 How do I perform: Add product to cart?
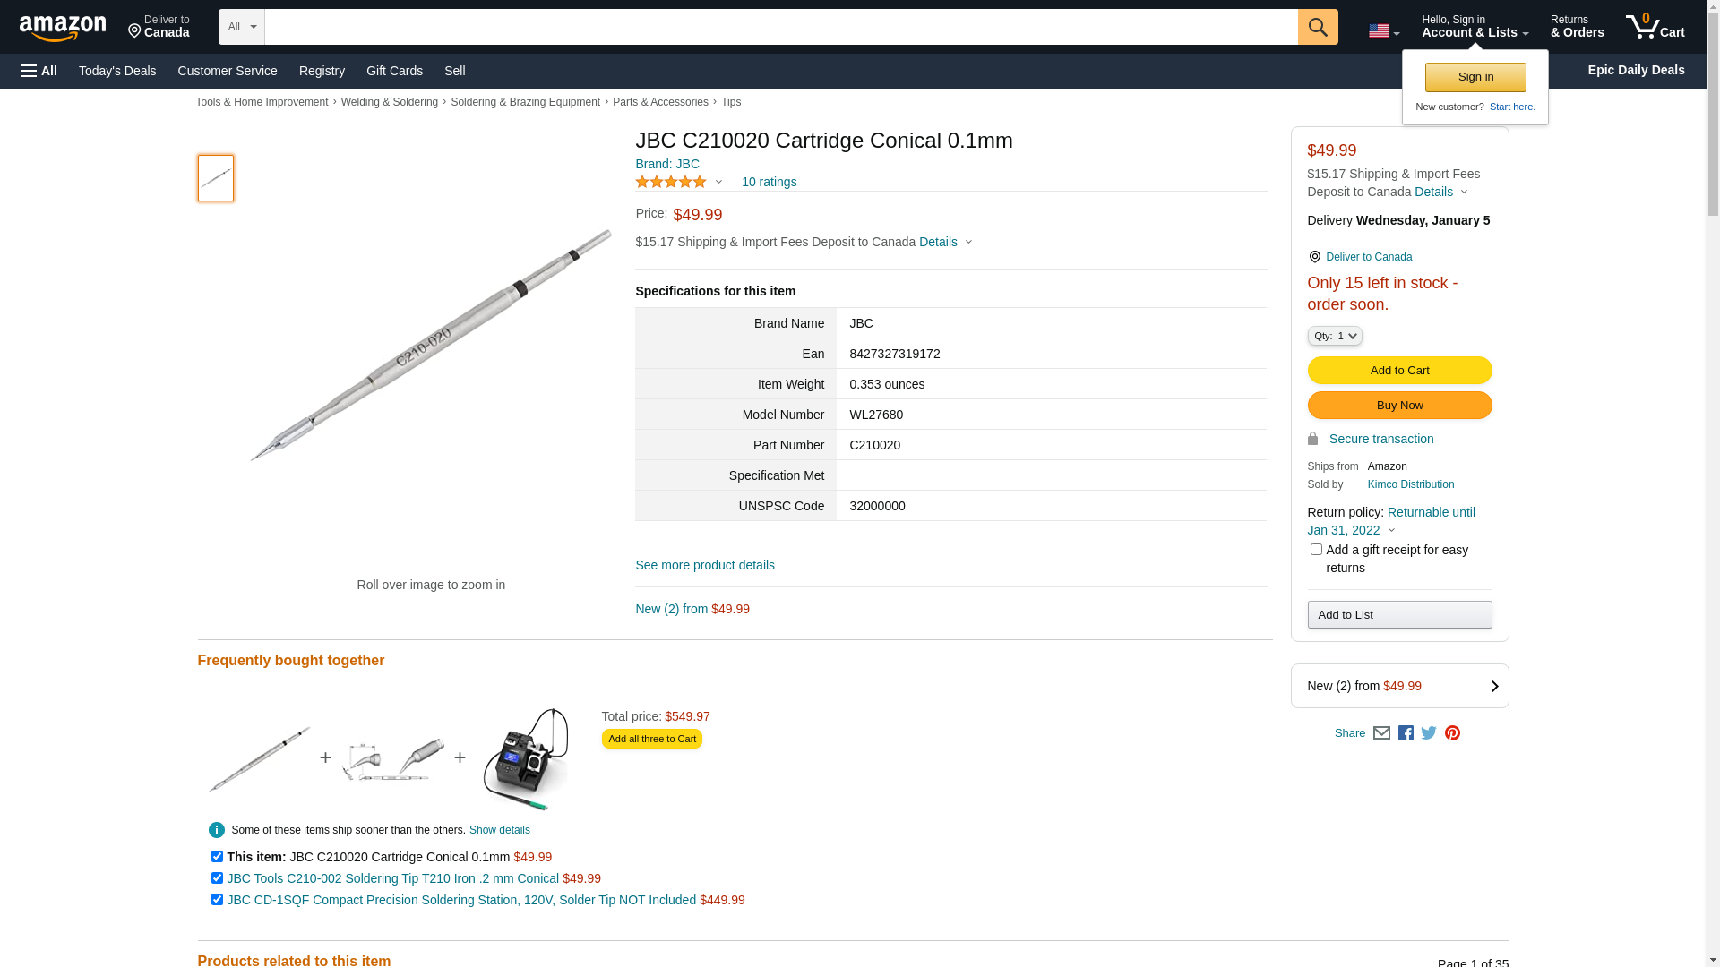click(x=1399, y=371)
